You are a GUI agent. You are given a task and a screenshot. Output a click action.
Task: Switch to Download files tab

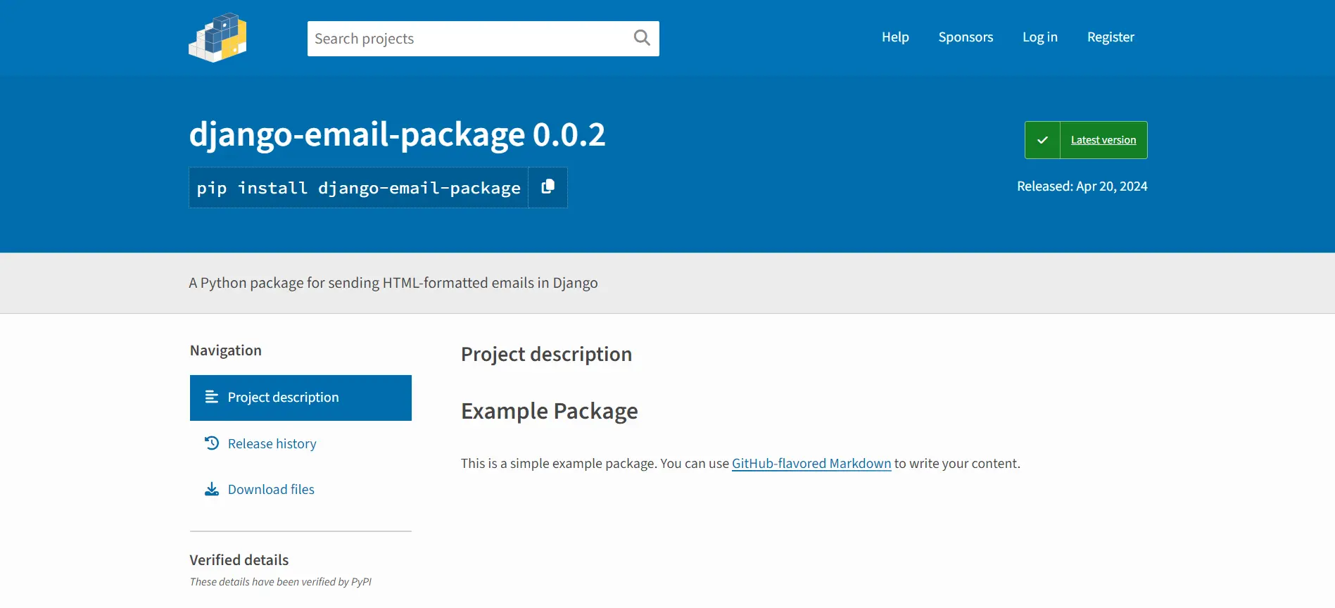[300, 489]
